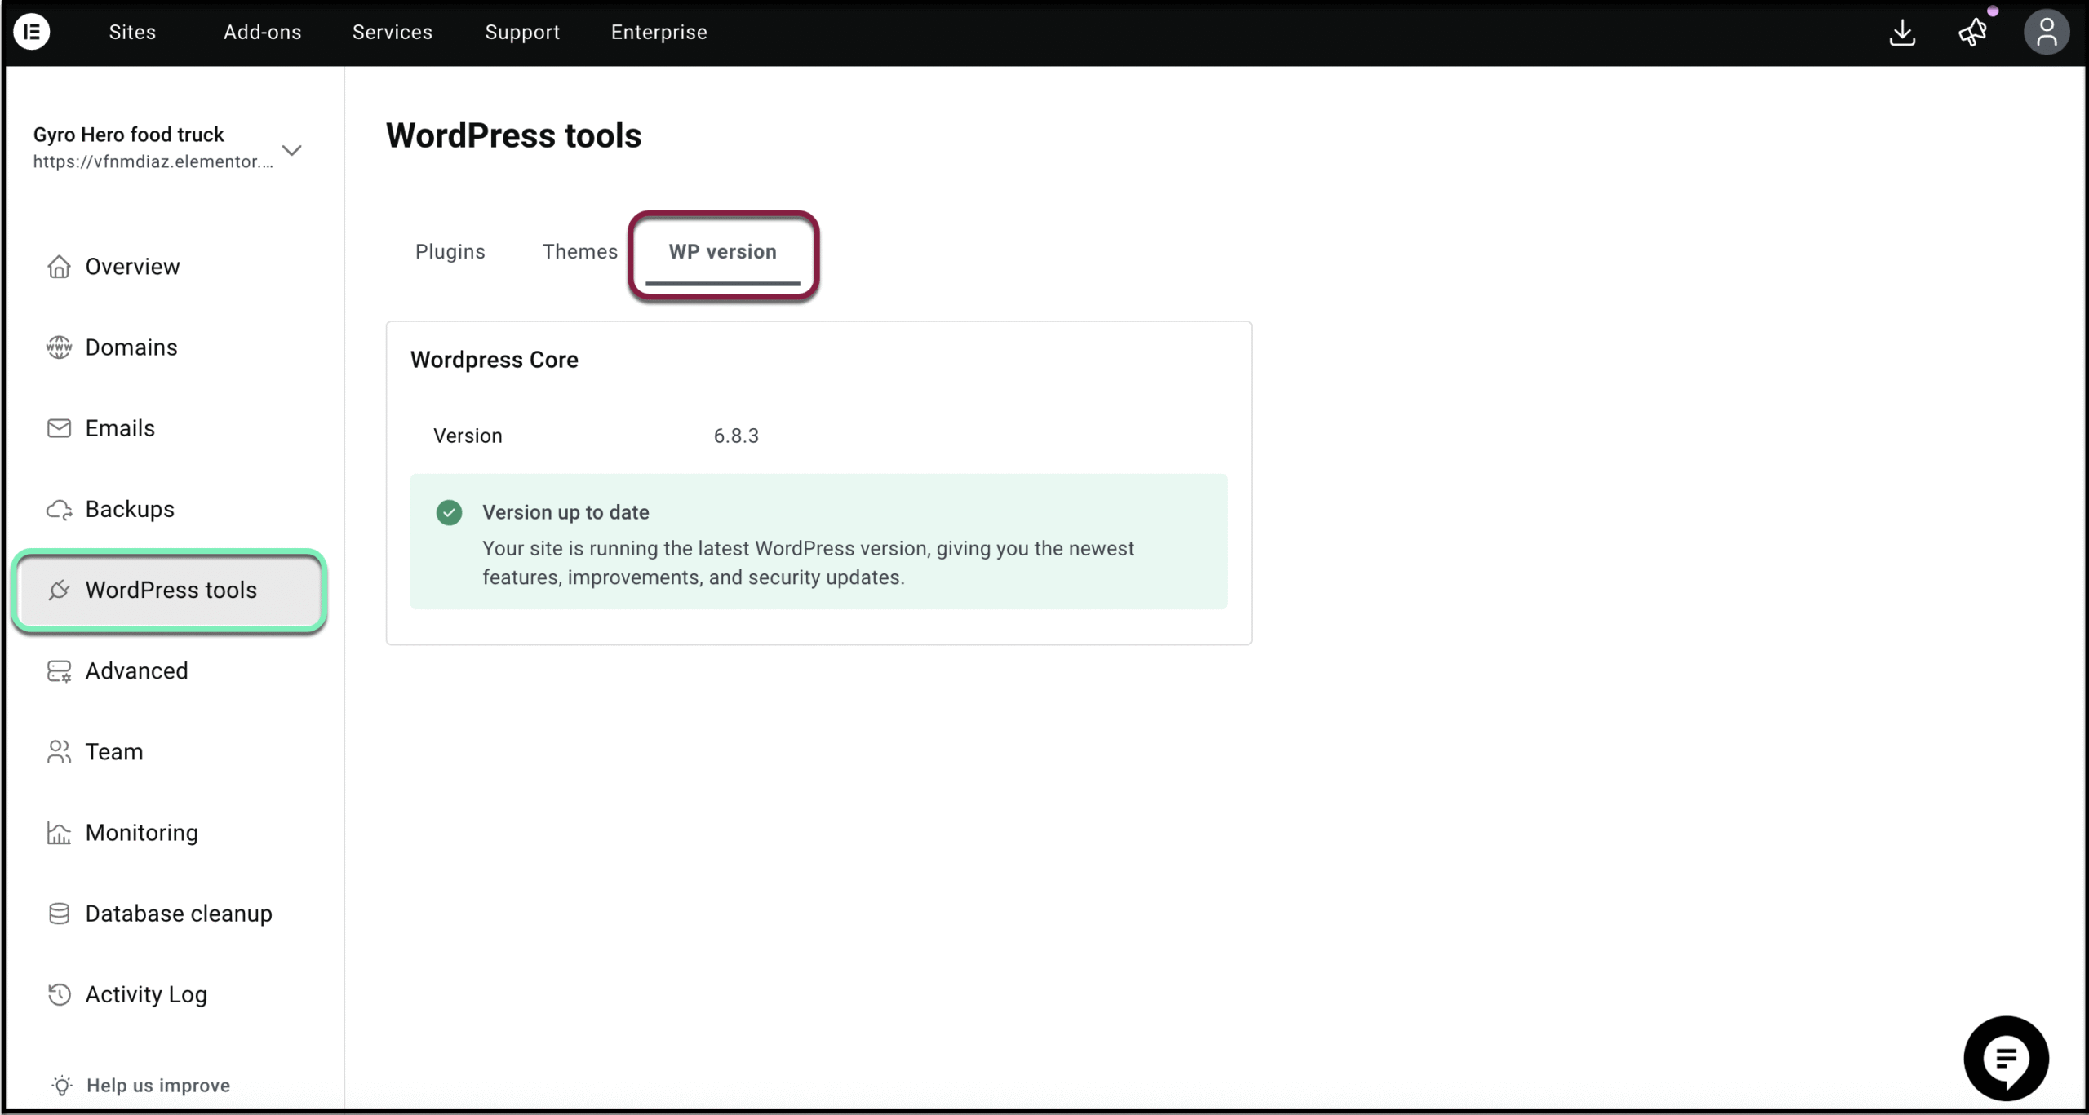Open the Add-ons menu
2089x1115 pixels.
pos(262,33)
